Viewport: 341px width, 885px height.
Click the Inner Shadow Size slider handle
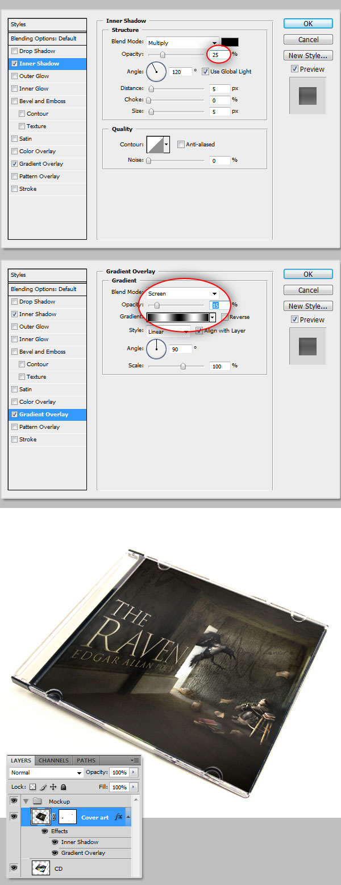pyautogui.click(x=151, y=112)
